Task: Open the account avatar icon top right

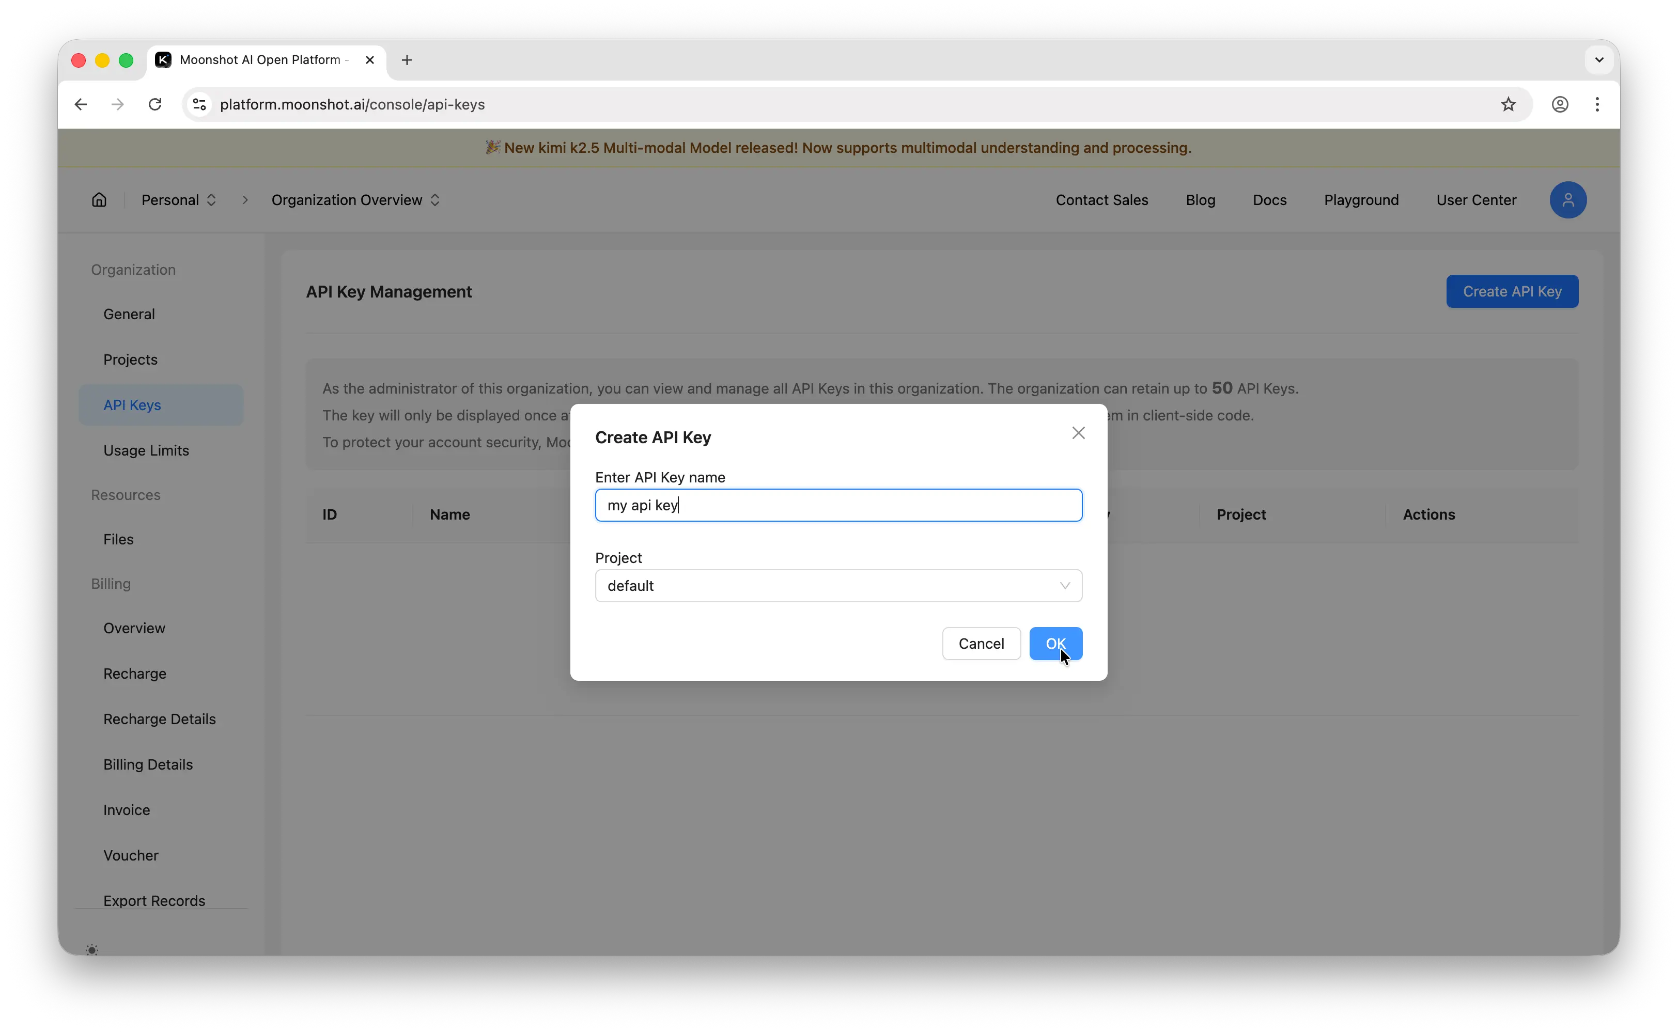Action: click(1568, 200)
